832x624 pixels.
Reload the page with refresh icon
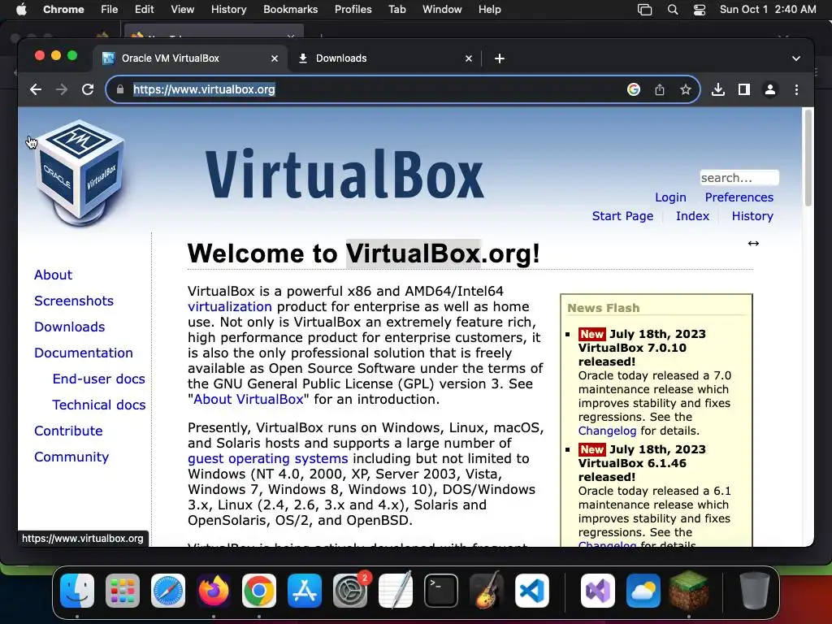pyautogui.click(x=88, y=89)
